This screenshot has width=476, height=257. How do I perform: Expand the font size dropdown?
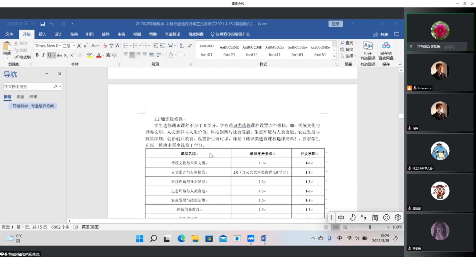74,46
